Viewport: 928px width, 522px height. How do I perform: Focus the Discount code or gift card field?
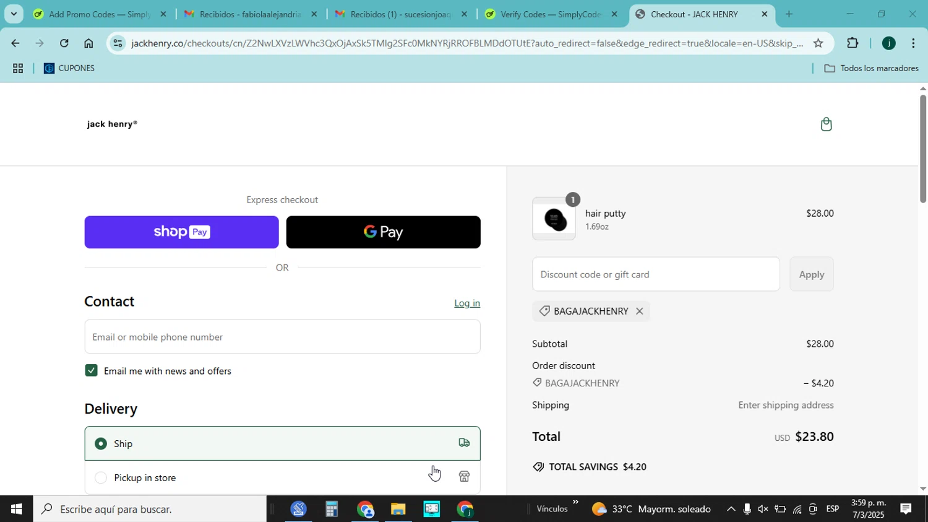tap(656, 274)
